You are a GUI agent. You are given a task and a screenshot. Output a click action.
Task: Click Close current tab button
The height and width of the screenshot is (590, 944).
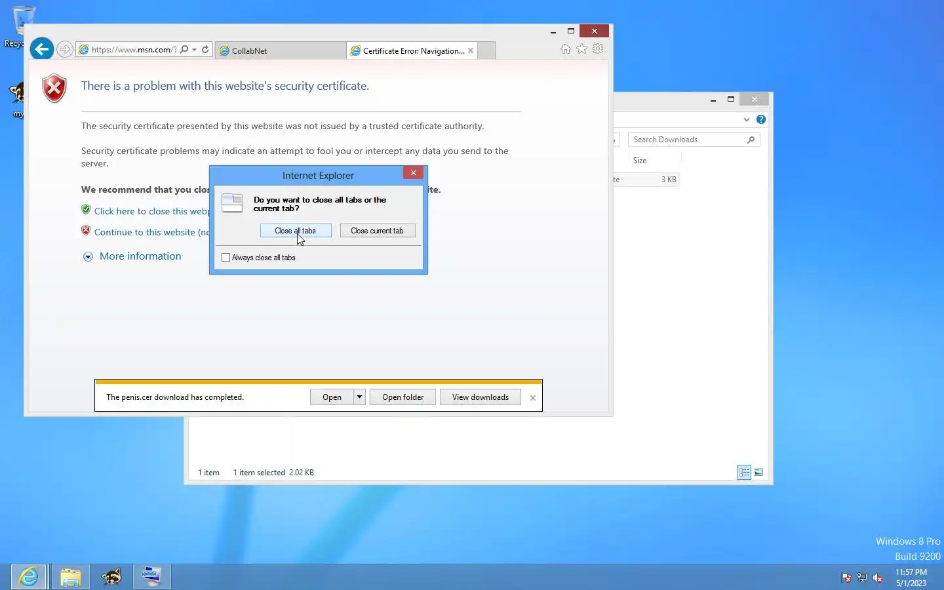click(x=378, y=231)
